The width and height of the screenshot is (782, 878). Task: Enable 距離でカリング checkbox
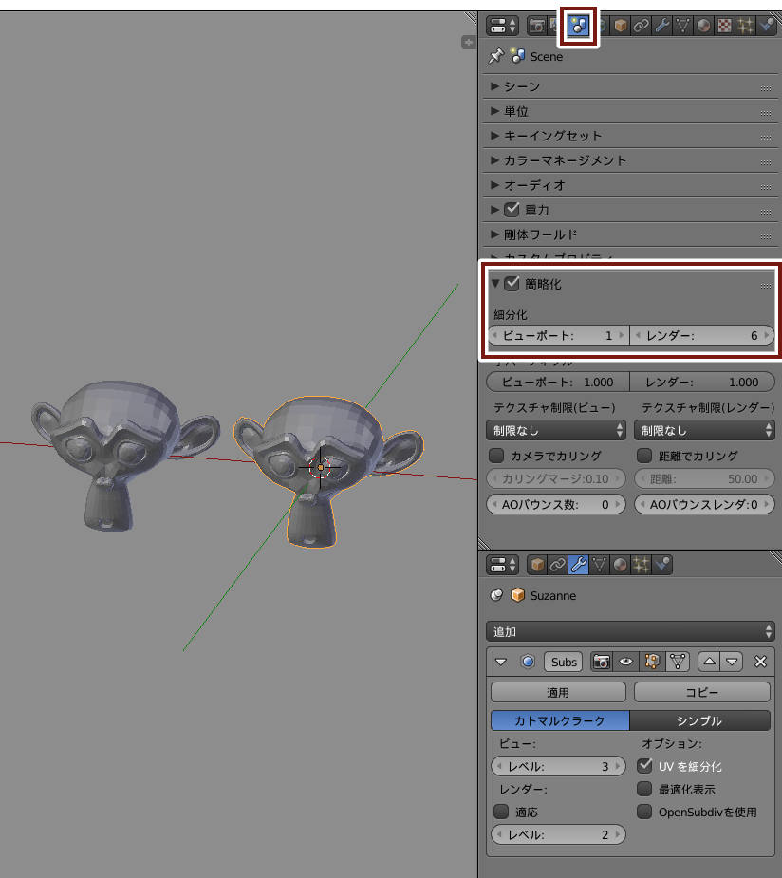(644, 456)
